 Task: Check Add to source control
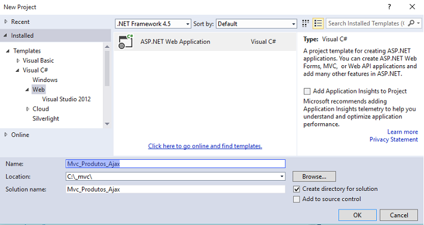[x=297, y=199]
